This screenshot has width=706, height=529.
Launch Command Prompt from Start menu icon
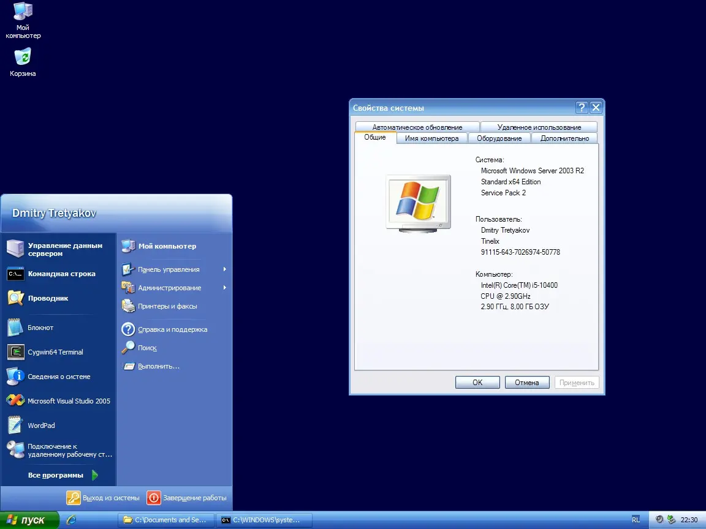click(x=15, y=274)
